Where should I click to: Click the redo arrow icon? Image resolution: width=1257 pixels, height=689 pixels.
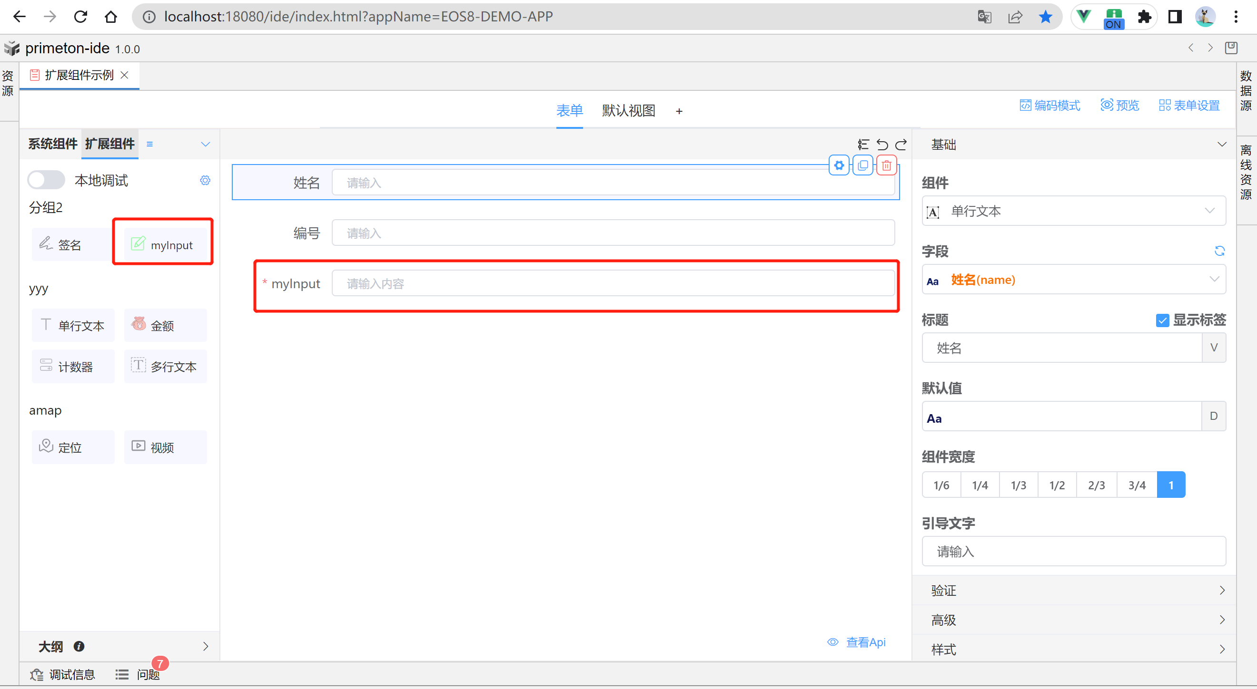[x=901, y=145]
